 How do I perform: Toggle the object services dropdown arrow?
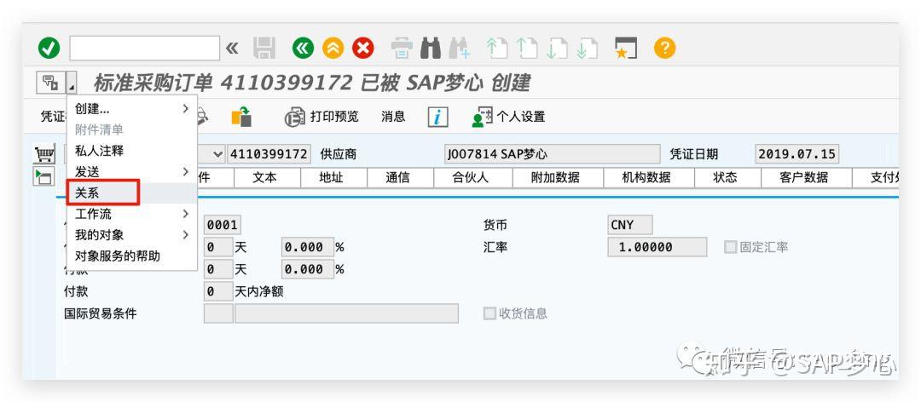coord(71,82)
